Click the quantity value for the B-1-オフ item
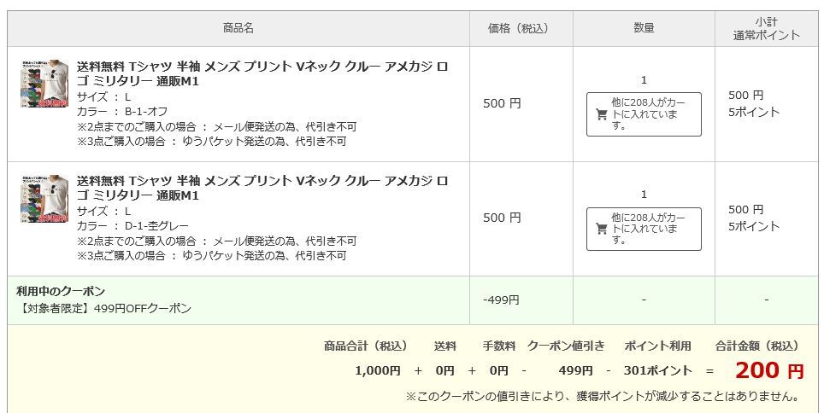This screenshot has height=413, width=824. 644,80
